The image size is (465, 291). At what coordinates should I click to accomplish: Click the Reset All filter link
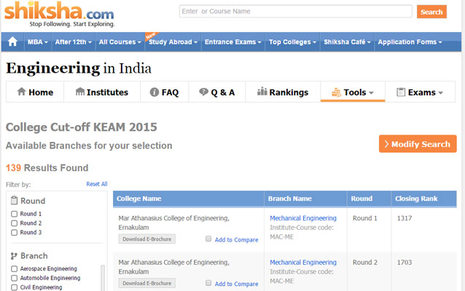click(96, 184)
